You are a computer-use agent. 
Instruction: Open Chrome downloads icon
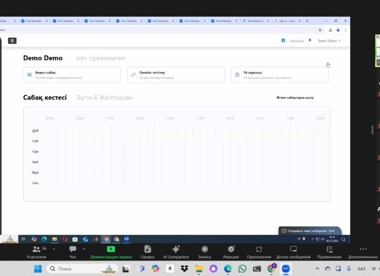330,30
